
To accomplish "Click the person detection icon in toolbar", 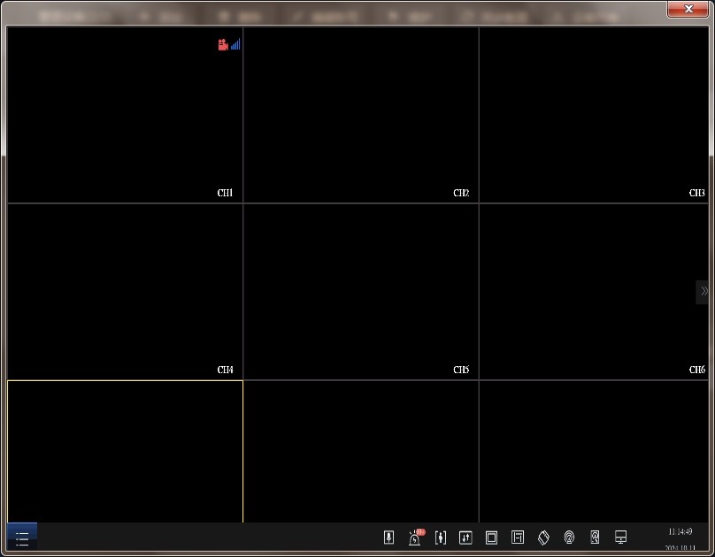I will pos(441,538).
